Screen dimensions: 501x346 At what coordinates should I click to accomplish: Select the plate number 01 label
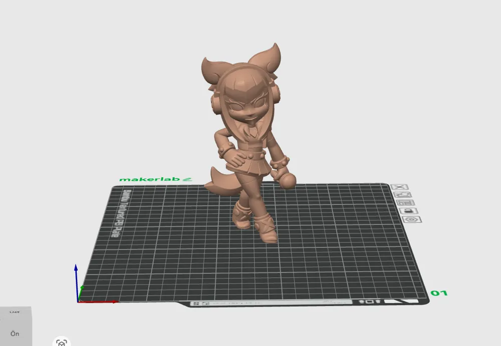pos(439,292)
